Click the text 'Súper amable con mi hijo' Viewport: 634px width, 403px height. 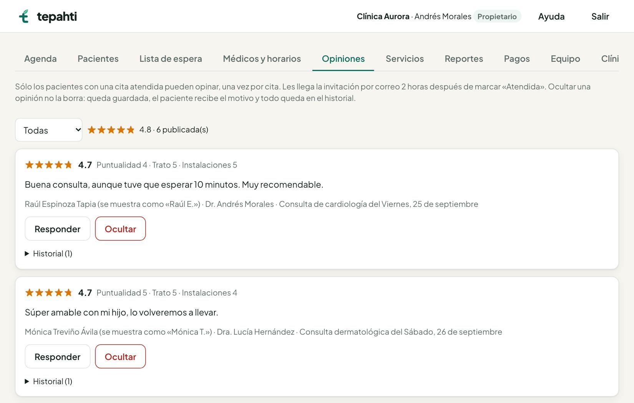(x=76, y=312)
